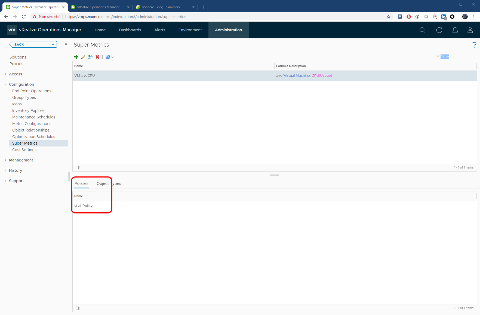Screen dimensions: 480x315
Task: Click the browser forward arrow
Action: [x=15, y=17]
